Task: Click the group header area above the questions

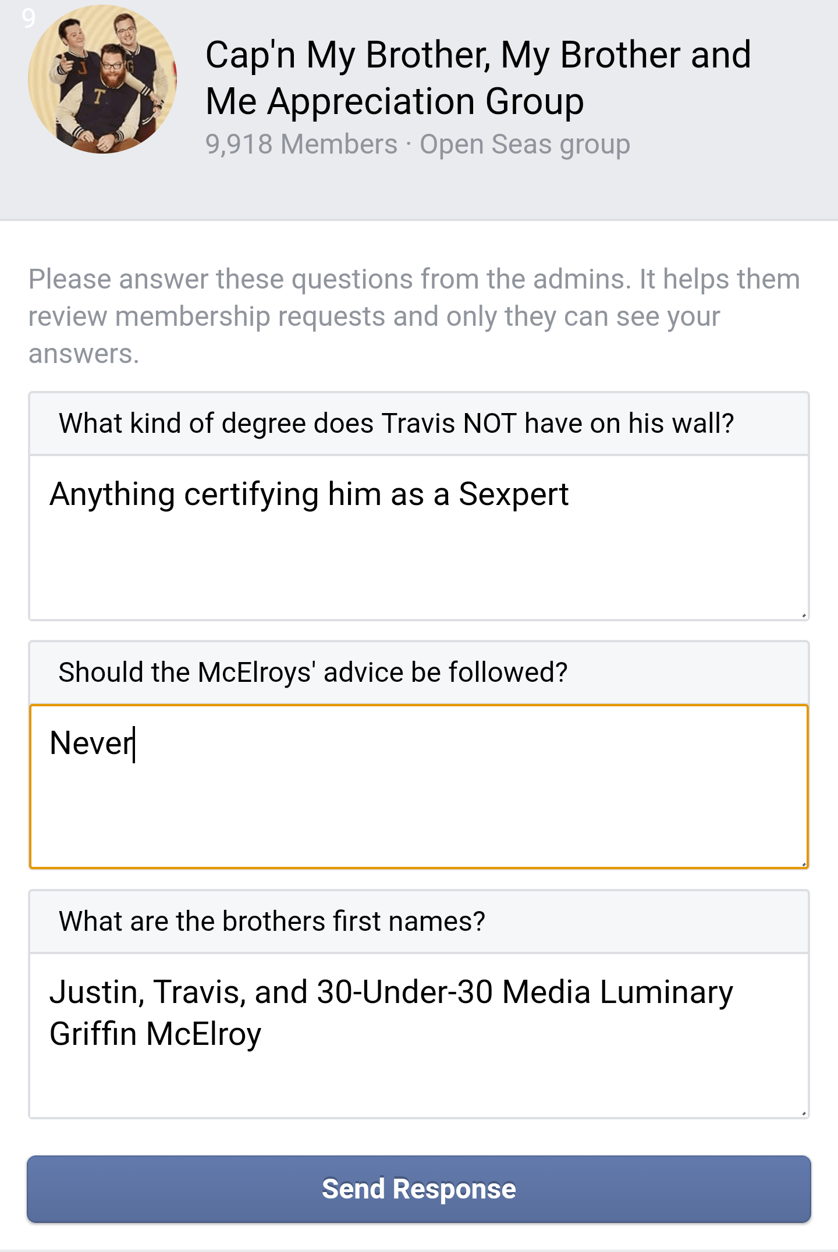Action: (x=419, y=105)
